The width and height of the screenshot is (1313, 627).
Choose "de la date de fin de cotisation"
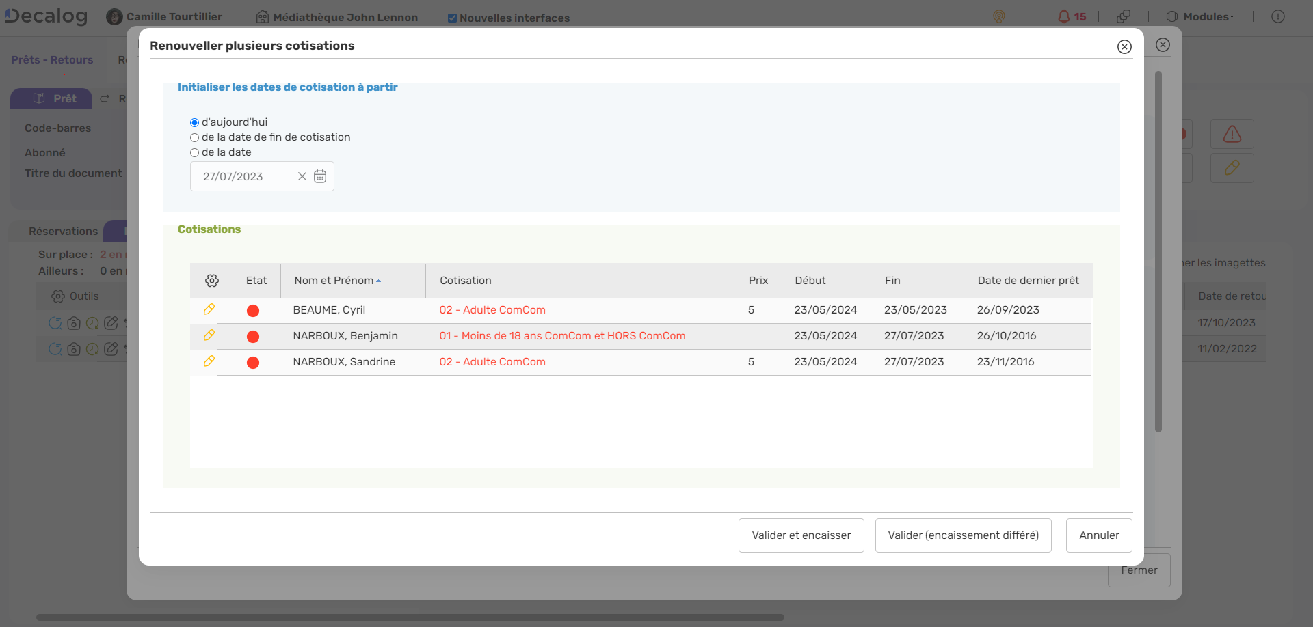click(x=195, y=138)
